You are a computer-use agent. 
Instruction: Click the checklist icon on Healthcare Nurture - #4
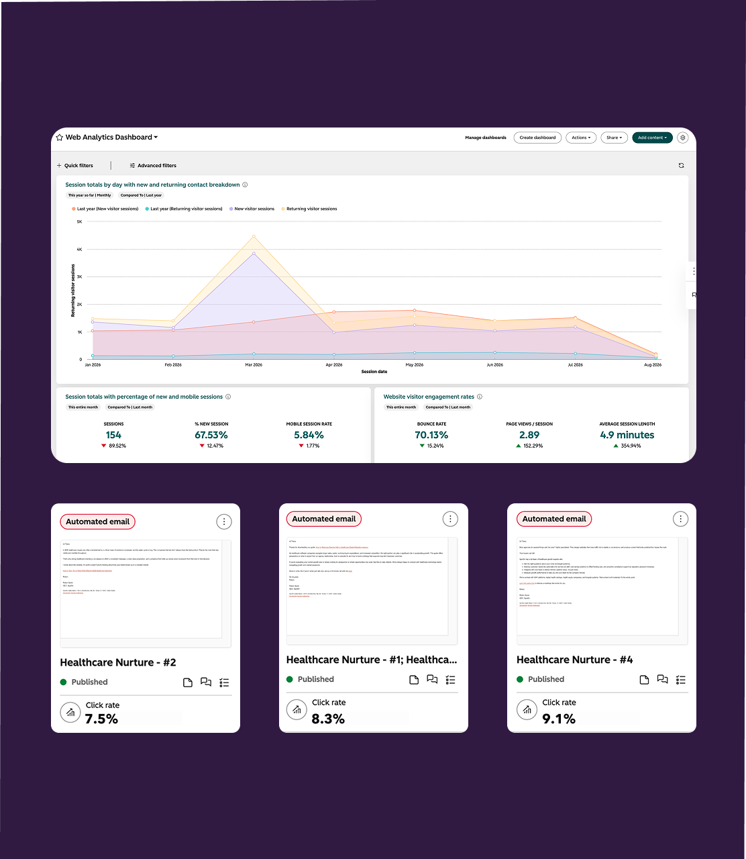681,680
